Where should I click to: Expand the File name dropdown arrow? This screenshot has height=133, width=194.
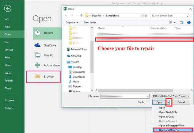[148, 96]
